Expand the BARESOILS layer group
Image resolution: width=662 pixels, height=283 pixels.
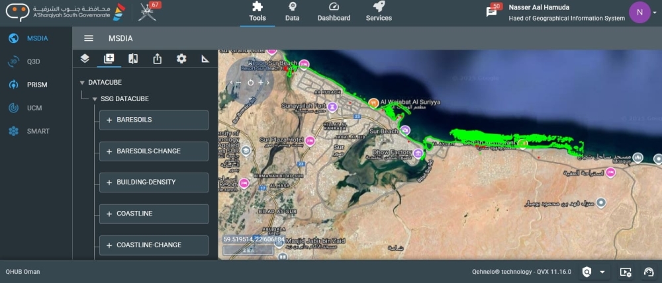(154, 120)
